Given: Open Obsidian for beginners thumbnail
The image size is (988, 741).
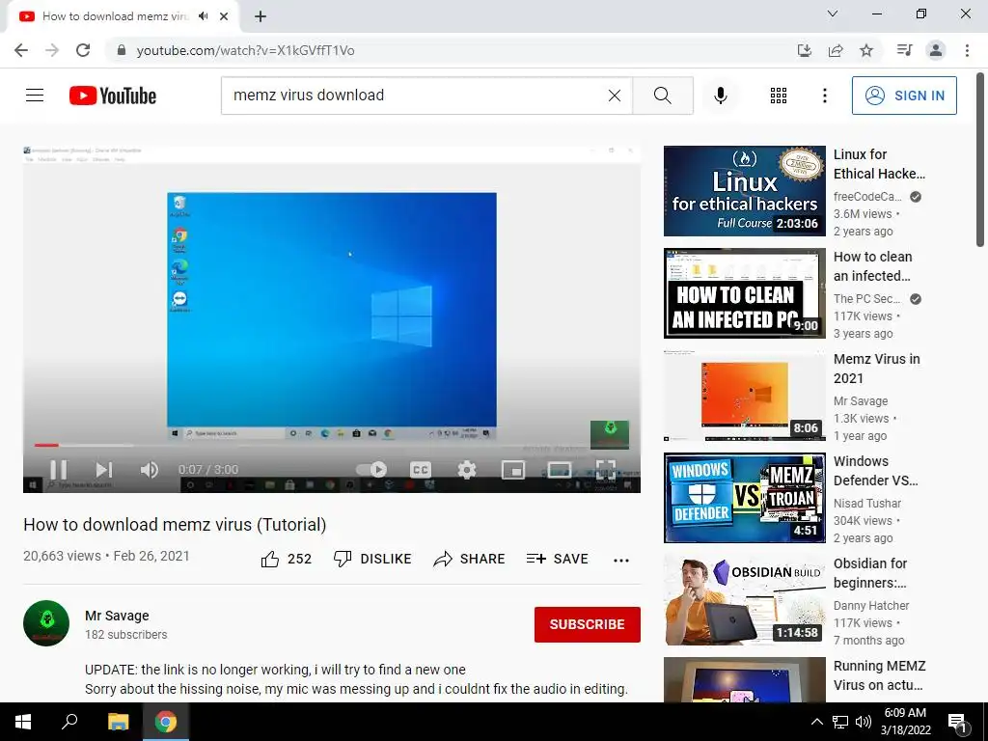Looking at the screenshot, I should coord(744,600).
